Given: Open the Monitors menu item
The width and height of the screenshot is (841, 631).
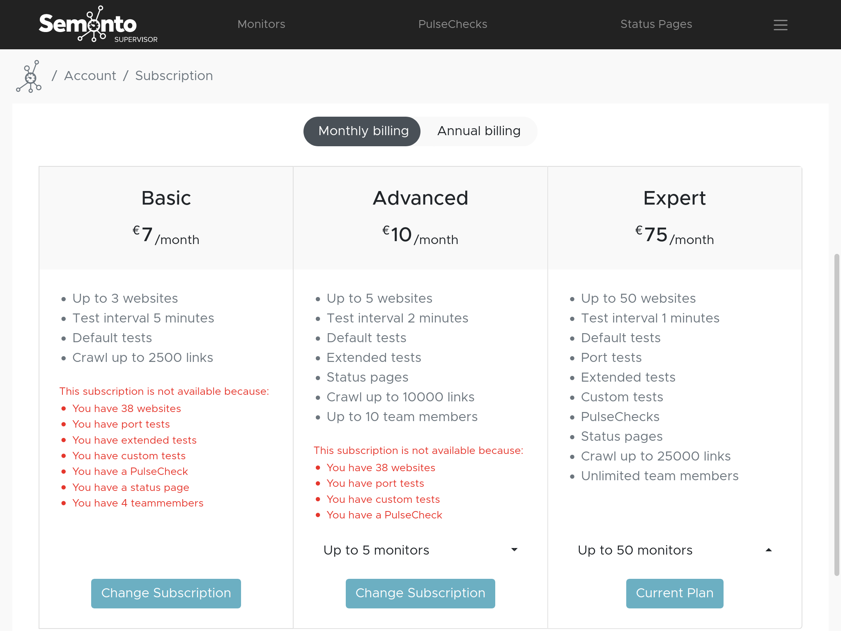Looking at the screenshot, I should click(x=261, y=24).
